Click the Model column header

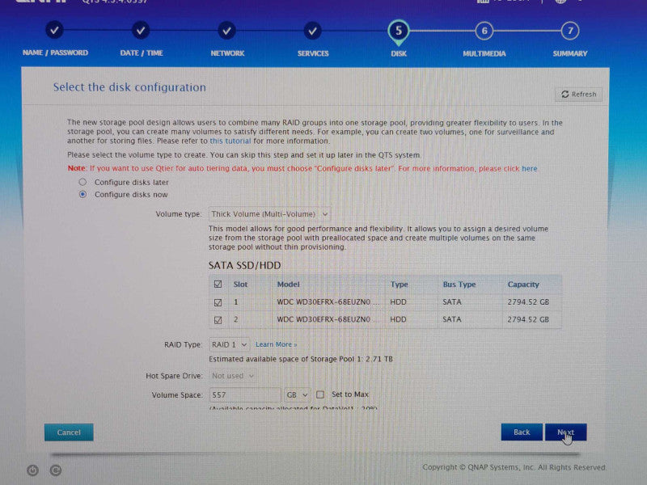289,285
